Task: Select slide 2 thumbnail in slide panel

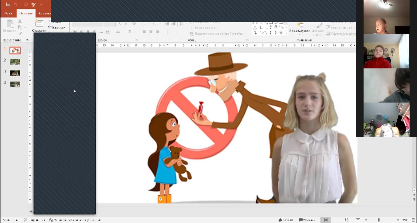Action: (15, 62)
